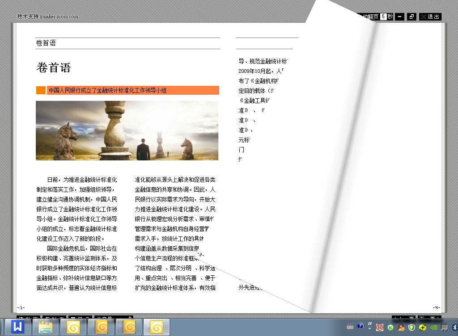
Task: Open the 技术支持 zmaker.zcom.com link
Action: pos(47,17)
